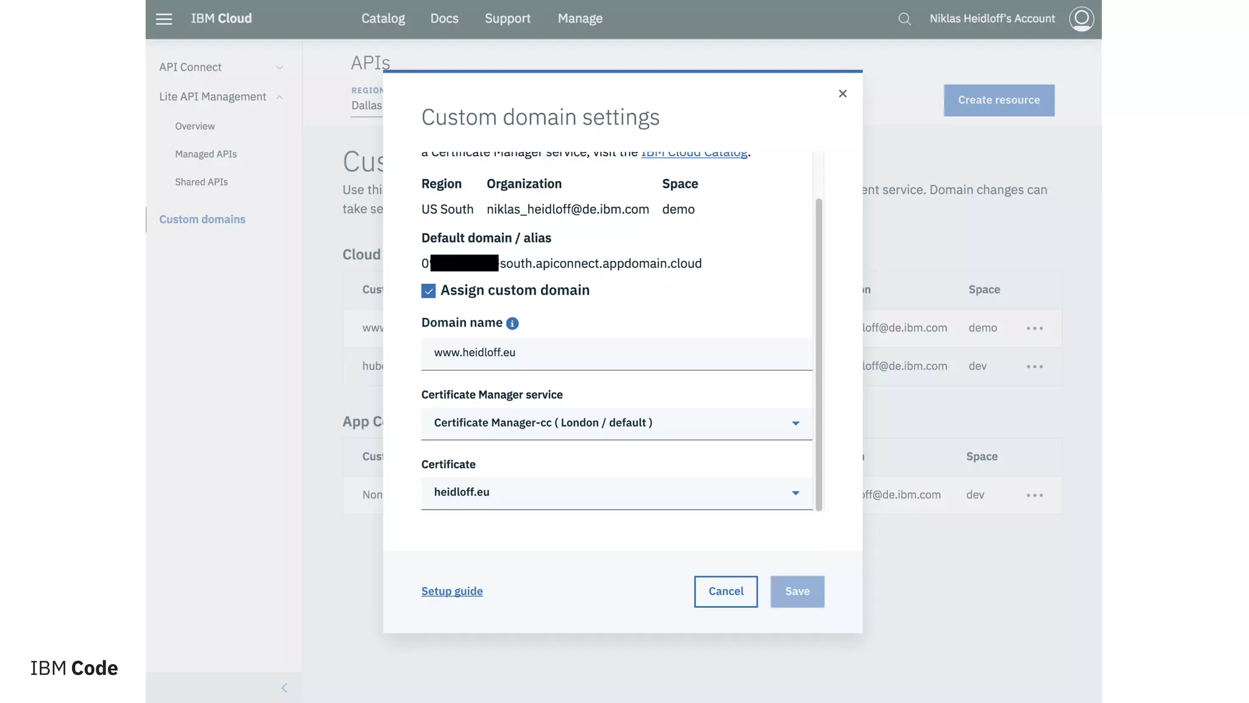
Task: Open Certificate Manager service dropdown
Action: point(616,423)
